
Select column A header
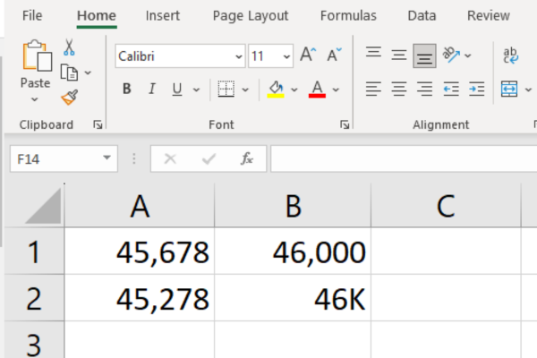[140, 206]
